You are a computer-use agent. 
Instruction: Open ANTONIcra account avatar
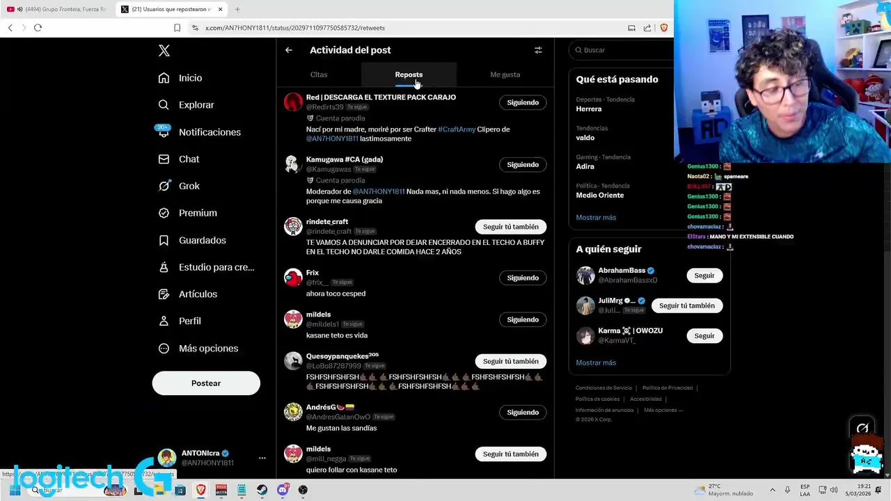(x=167, y=458)
